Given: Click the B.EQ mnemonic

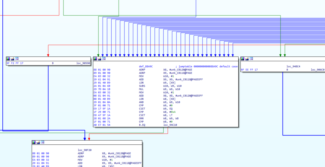Looking at the screenshot, I should pyautogui.click(x=142, y=125).
